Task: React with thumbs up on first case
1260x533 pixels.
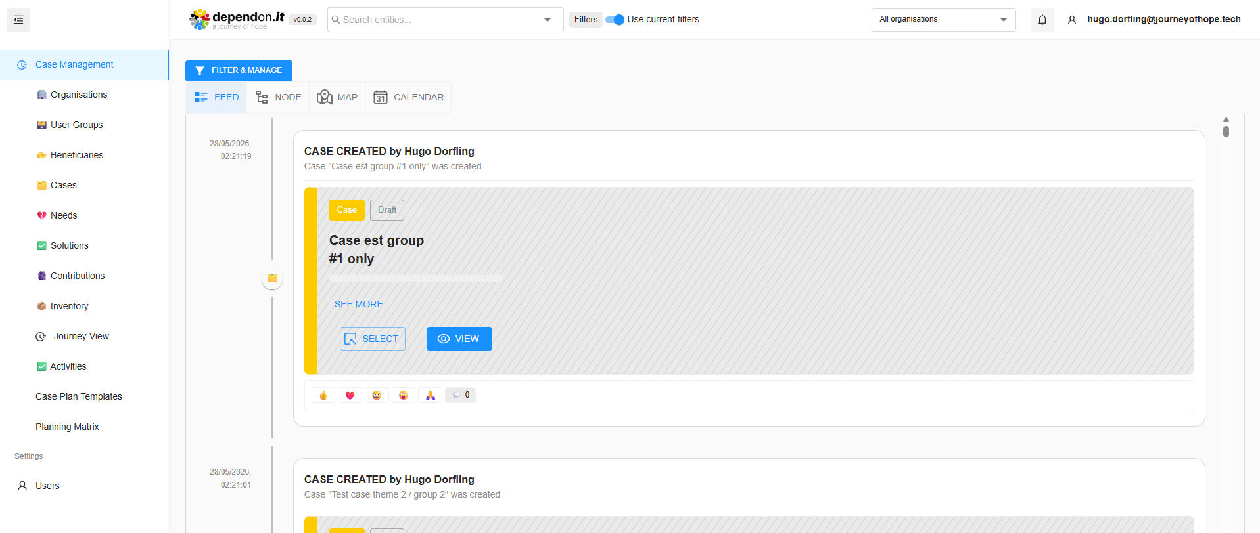Action: pyautogui.click(x=323, y=395)
